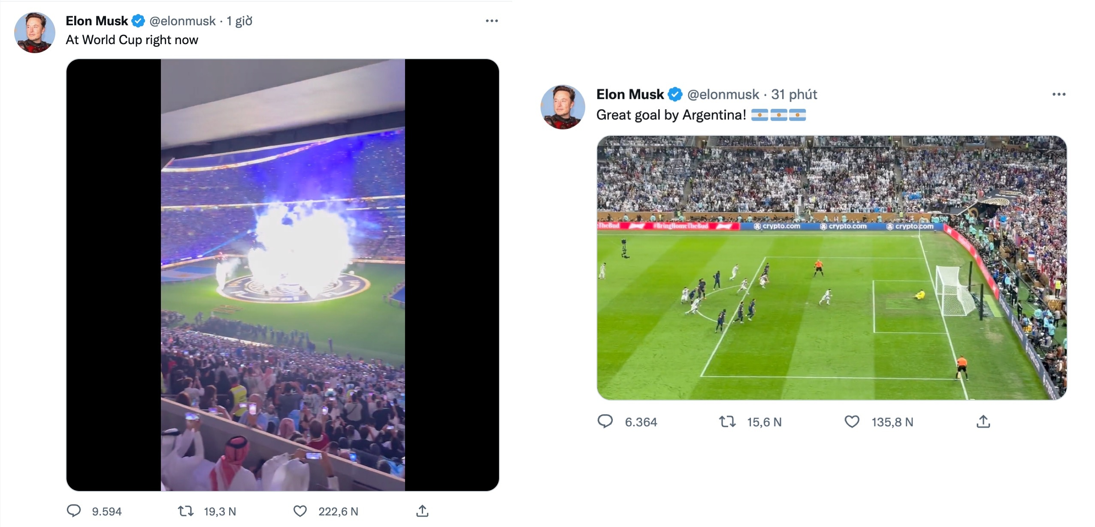Screen dimensions: 1095x527
Task: Like the 'At World Cup right now' tweet
Action: [x=302, y=511]
